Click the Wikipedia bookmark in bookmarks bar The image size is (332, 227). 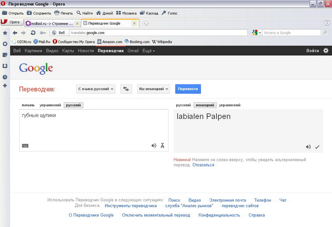point(162,41)
